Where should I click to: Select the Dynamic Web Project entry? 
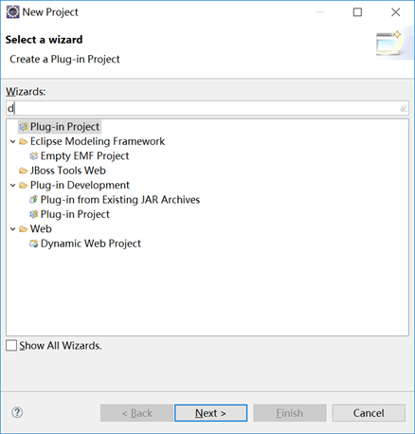tap(91, 244)
